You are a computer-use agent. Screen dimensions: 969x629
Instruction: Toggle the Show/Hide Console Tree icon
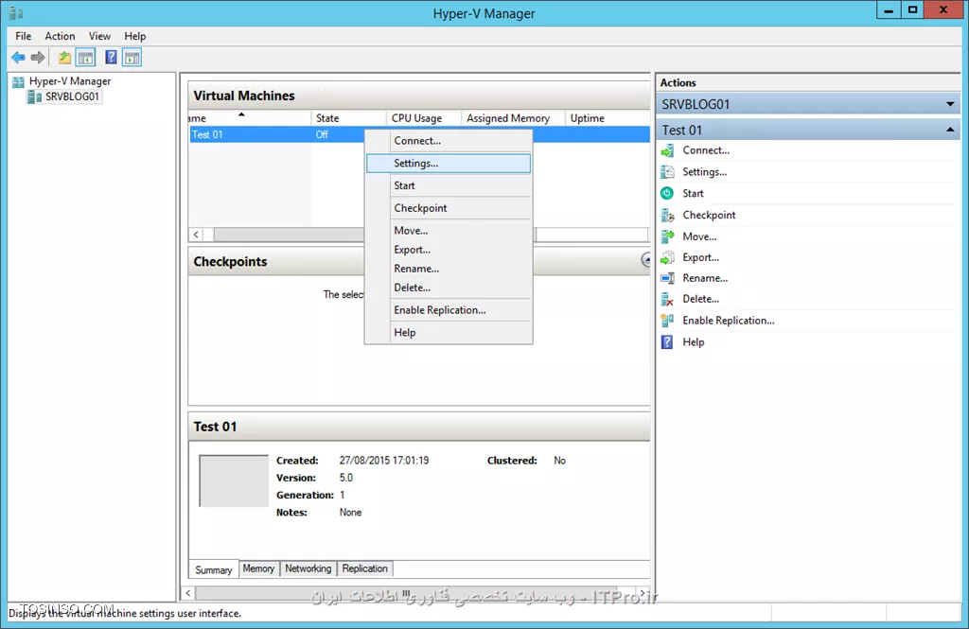[x=86, y=58]
